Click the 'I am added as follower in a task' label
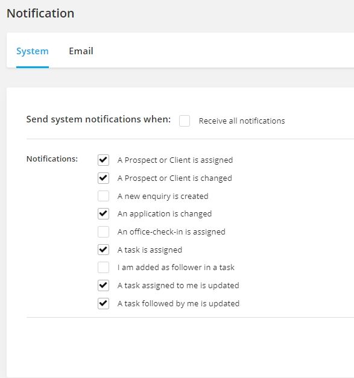 pos(176,267)
